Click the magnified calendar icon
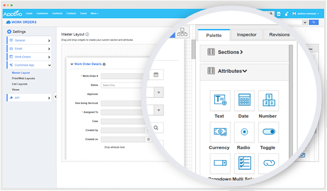Image resolution: width=327 pixels, height=191 pixels. click(156, 75)
